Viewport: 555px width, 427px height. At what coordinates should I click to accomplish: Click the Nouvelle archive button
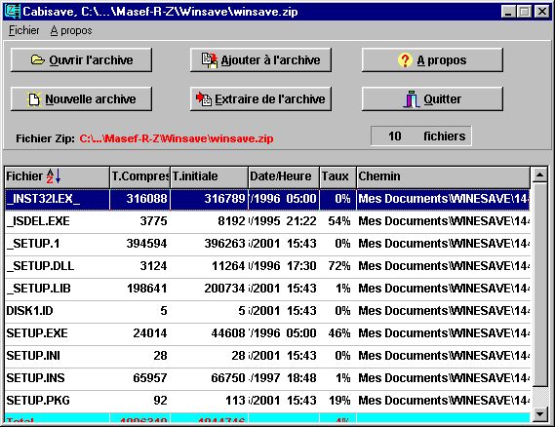(x=81, y=99)
